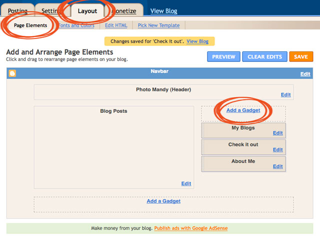The width and height of the screenshot is (320, 241).
Task: Click the Photo Mandy (Header) title text
Action: coord(163,89)
